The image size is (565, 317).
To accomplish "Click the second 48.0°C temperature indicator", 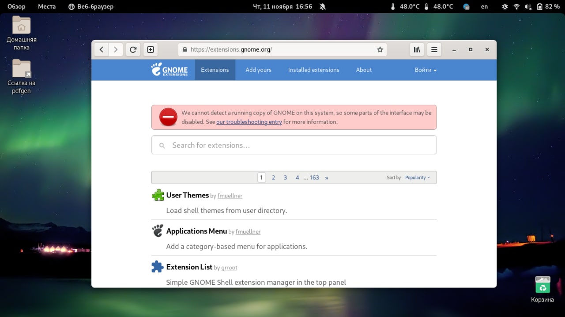I will pos(438,7).
